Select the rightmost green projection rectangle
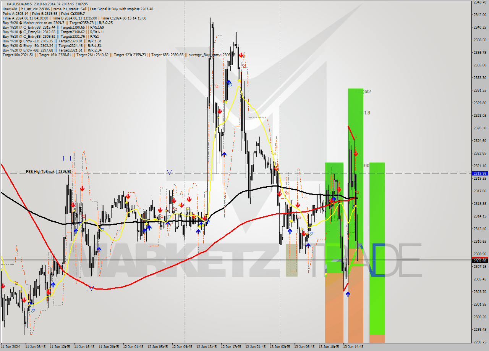This screenshot has width=489, height=351. tap(377, 248)
